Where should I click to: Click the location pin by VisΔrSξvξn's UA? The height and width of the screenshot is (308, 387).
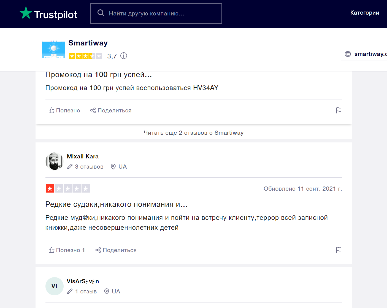(107, 291)
